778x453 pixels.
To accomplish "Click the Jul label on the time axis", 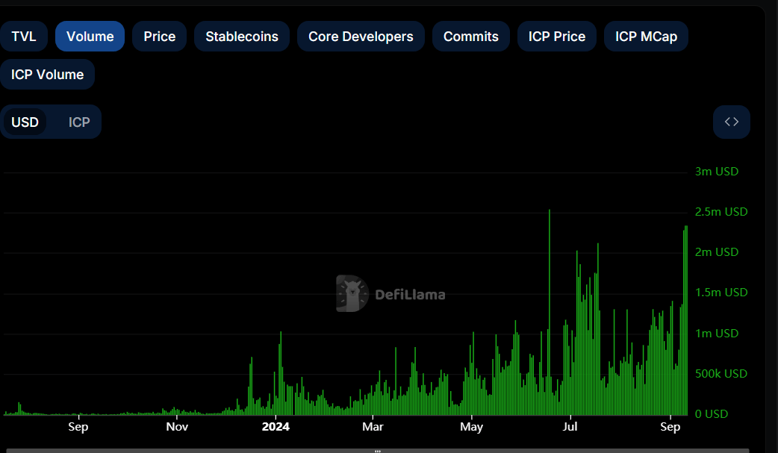I will point(570,427).
